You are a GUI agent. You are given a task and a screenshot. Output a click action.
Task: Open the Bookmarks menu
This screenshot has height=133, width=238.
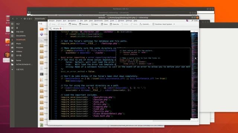(x=99, y=21)
